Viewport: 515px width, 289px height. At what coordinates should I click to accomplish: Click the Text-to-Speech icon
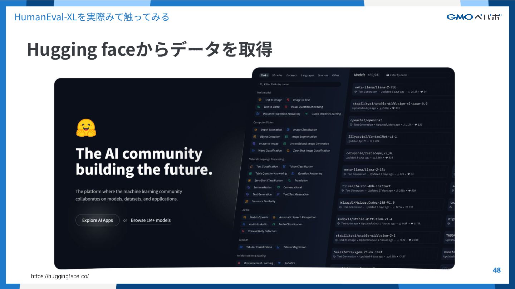point(245,217)
